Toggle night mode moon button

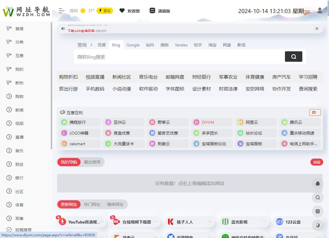[318, 225]
